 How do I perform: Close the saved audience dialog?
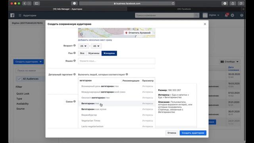[x=205, y=24]
